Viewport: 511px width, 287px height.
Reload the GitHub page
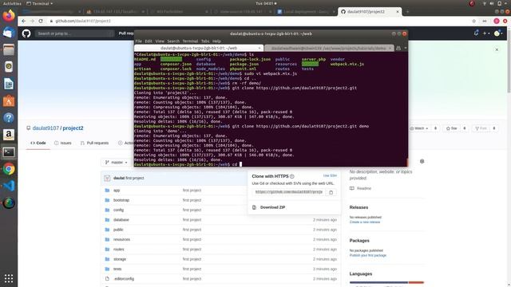point(41,21)
